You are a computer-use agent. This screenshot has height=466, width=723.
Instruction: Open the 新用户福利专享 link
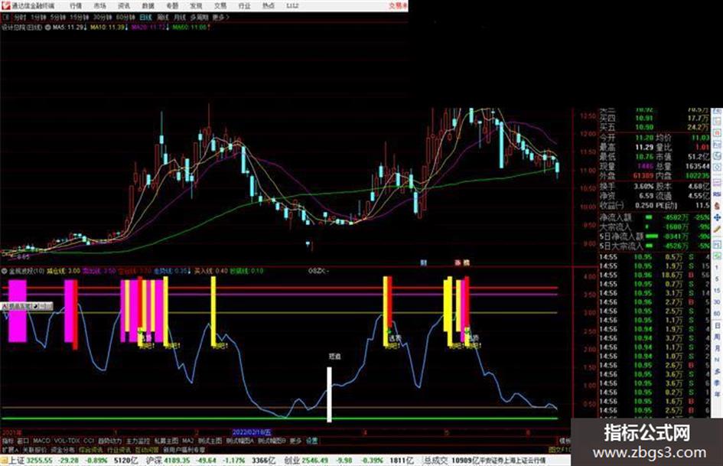[x=184, y=449]
